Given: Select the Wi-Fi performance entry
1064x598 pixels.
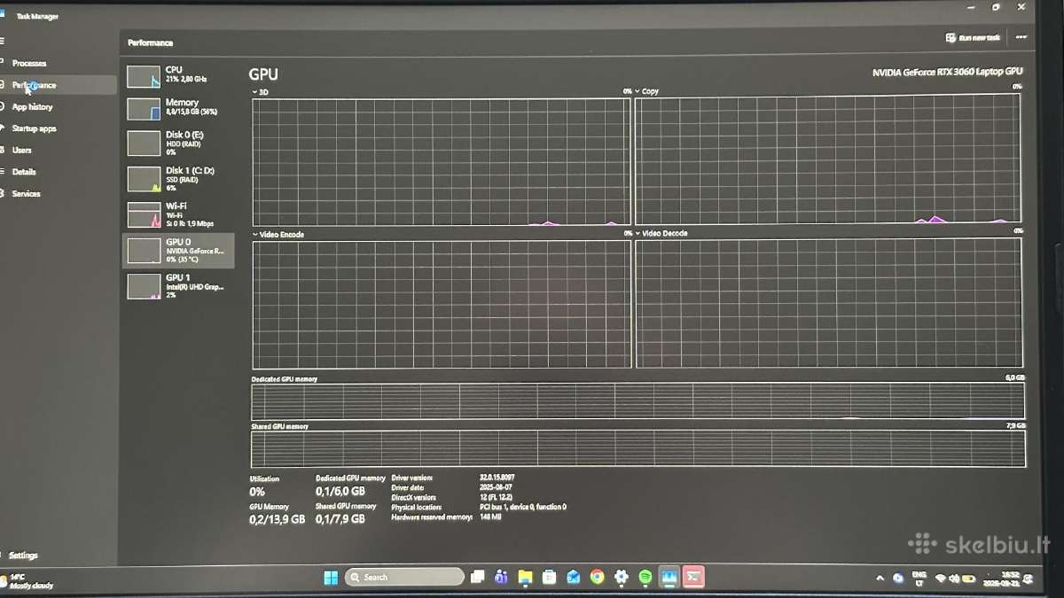Looking at the screenshot, I should (x=178, y=214).
